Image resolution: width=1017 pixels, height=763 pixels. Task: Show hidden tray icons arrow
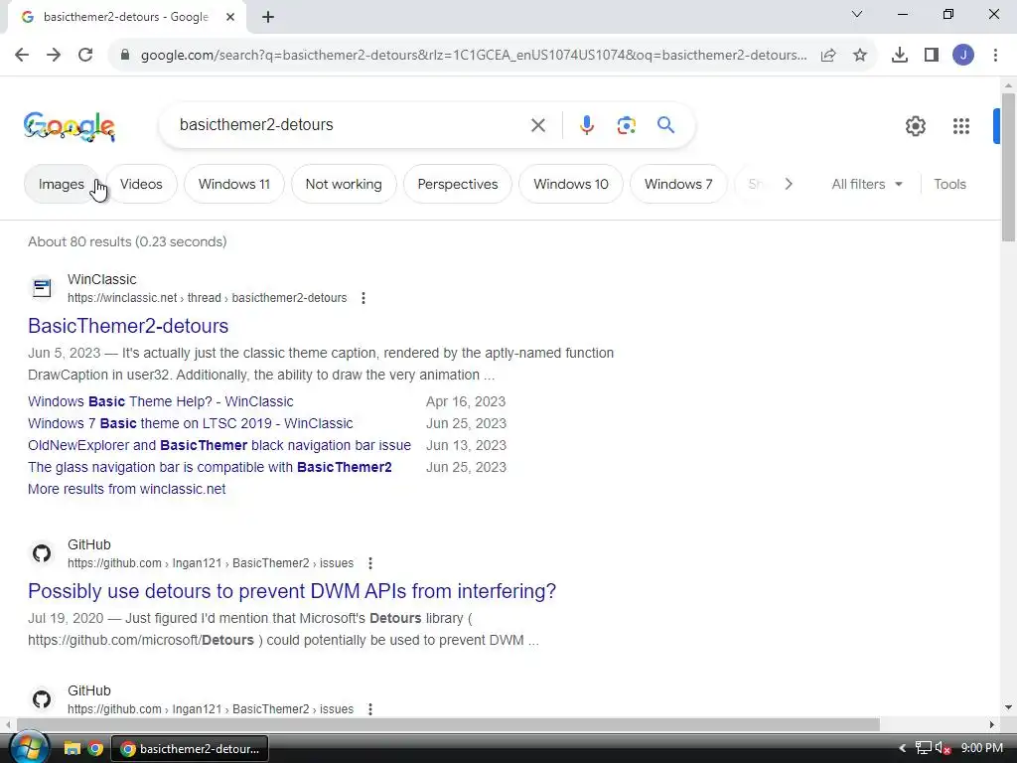(902, 749)
